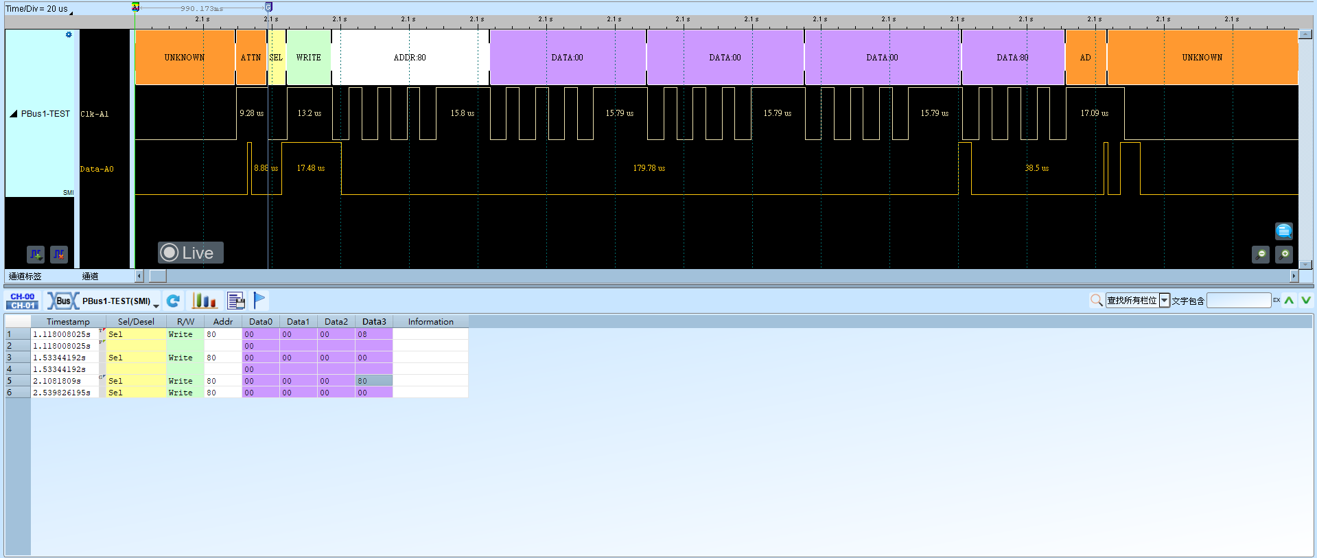Select the ATTN decoded segment

pos(251,58)
